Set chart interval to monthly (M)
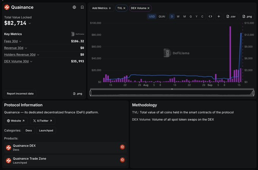This screenshot has height=170, width=258. pyautogui.click(x=185, y=16)
